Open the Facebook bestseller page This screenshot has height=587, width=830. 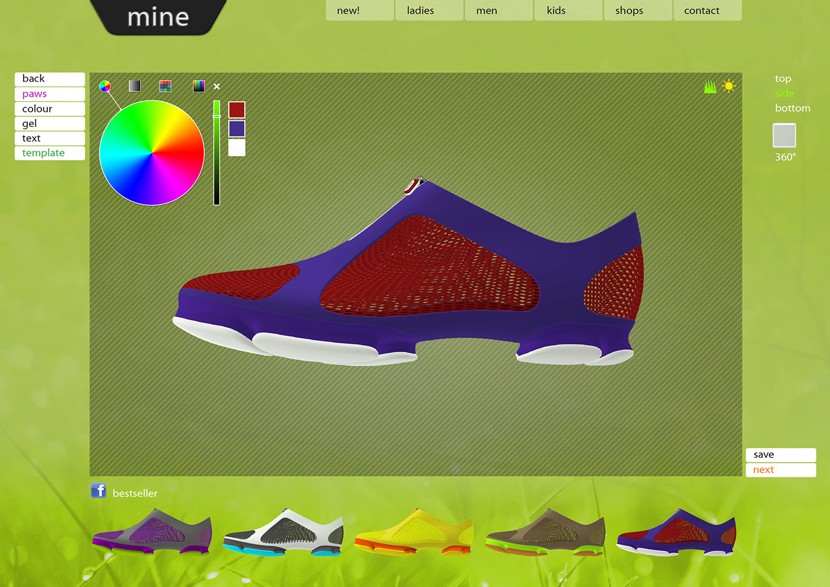[x=98, y=491]
